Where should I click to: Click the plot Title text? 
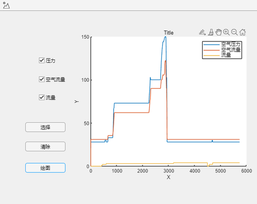169,33
